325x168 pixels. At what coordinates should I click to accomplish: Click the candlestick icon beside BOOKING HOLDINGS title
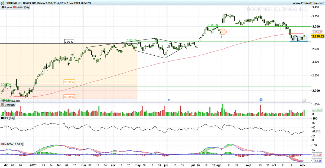point(3,3)
